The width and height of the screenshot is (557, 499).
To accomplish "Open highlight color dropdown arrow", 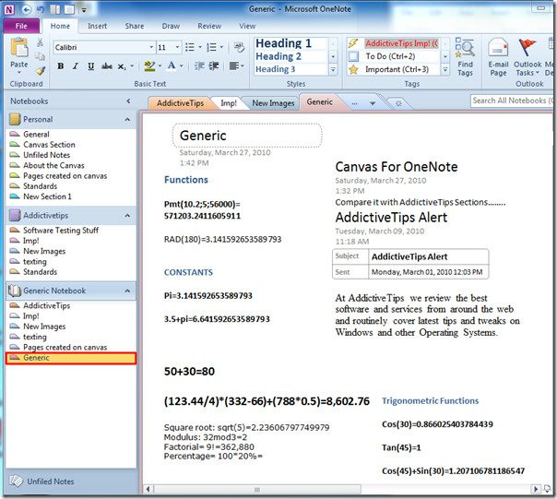I will (160, 66).
